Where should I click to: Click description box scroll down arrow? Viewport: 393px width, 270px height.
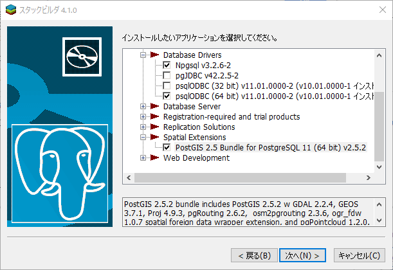tap(379, 221)
